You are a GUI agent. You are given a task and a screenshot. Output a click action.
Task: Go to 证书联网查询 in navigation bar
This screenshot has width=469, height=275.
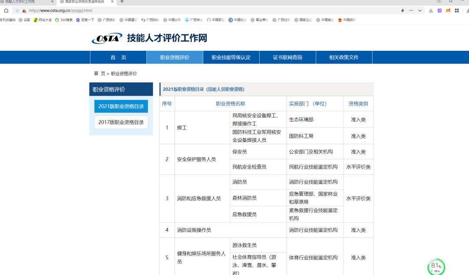[x=287, y=57]
